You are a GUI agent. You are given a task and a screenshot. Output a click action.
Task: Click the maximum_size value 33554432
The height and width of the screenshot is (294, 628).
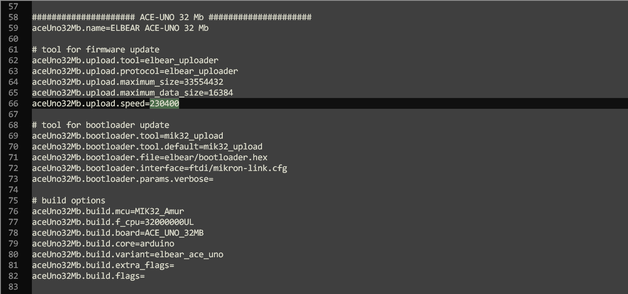pyautogui.click(x=204, y=82)
